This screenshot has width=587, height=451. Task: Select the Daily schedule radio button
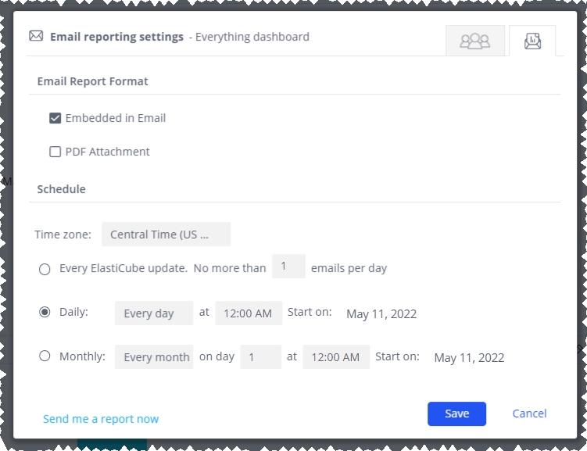point(45,312)
